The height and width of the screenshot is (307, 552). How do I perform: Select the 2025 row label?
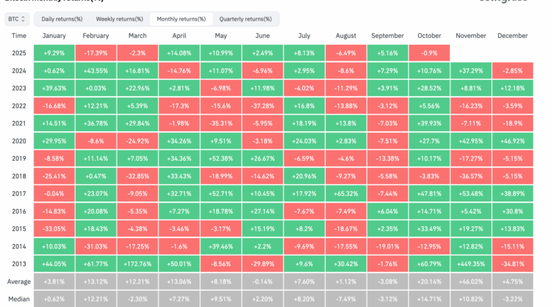pos(19,52)
